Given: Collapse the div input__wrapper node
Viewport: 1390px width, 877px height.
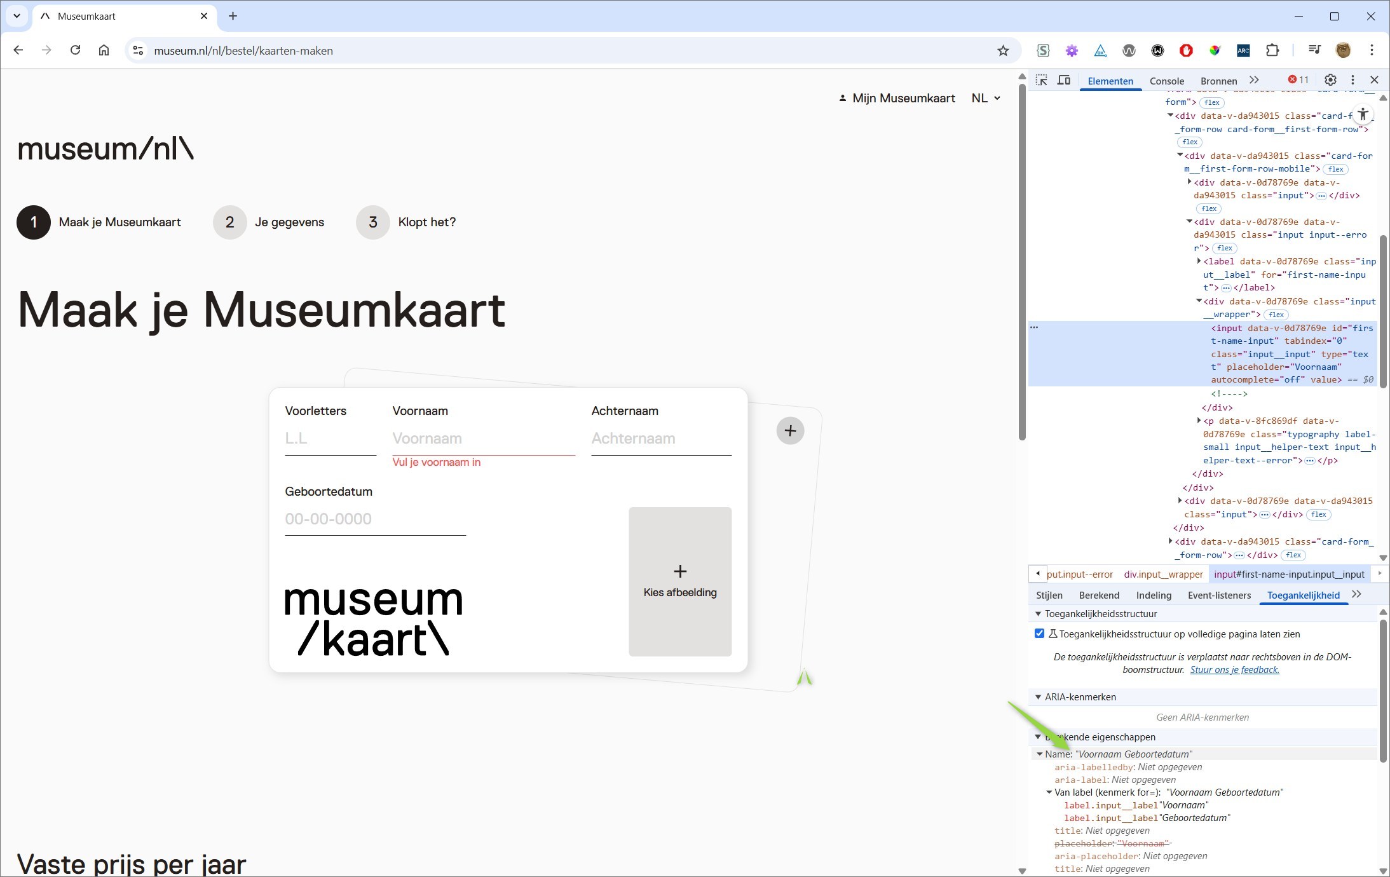Looking at the screenshot, I should 1199,301.
